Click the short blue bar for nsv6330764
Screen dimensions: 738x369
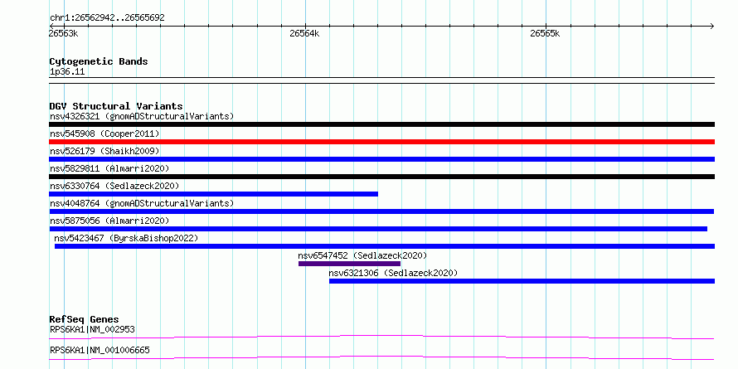click(x=214, y=194)
